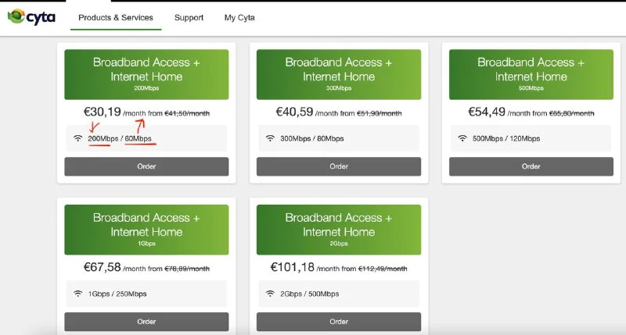Image resolution: width=626 pixels, height=335 pixels.
Task: Select the 300Mbps green plan header
Action: [339, 74]
